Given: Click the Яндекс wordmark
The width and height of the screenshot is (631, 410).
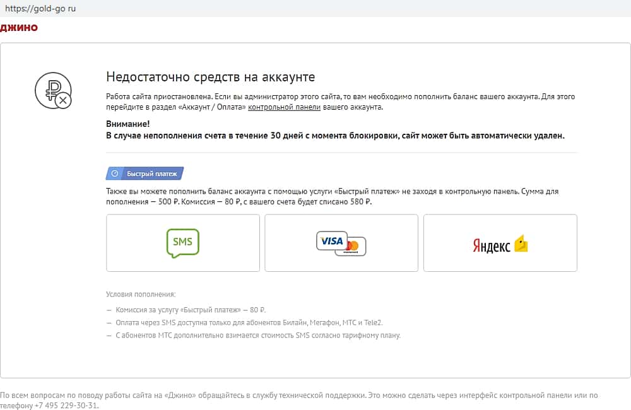Looking at the screenshot, I should coord(492,247).
